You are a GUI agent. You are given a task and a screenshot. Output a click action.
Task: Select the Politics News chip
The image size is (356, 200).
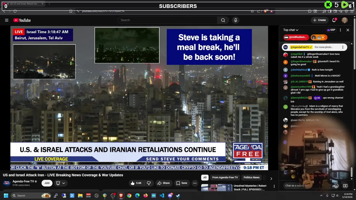click(251, 177)
